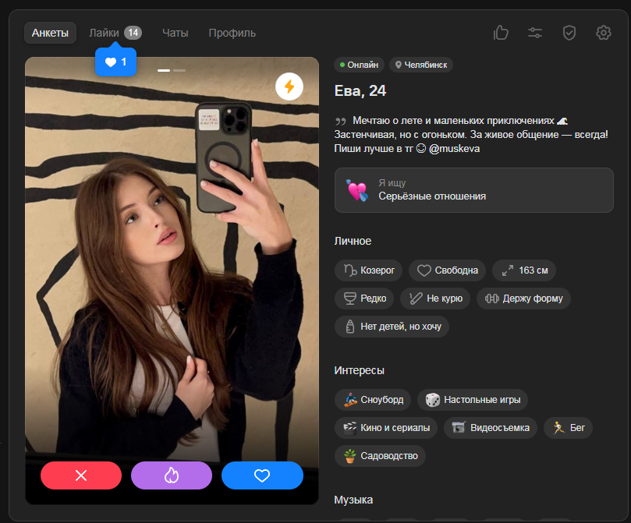Click the Свободна status chip
The image size is (631, 523).
click(x=447, y=270)
